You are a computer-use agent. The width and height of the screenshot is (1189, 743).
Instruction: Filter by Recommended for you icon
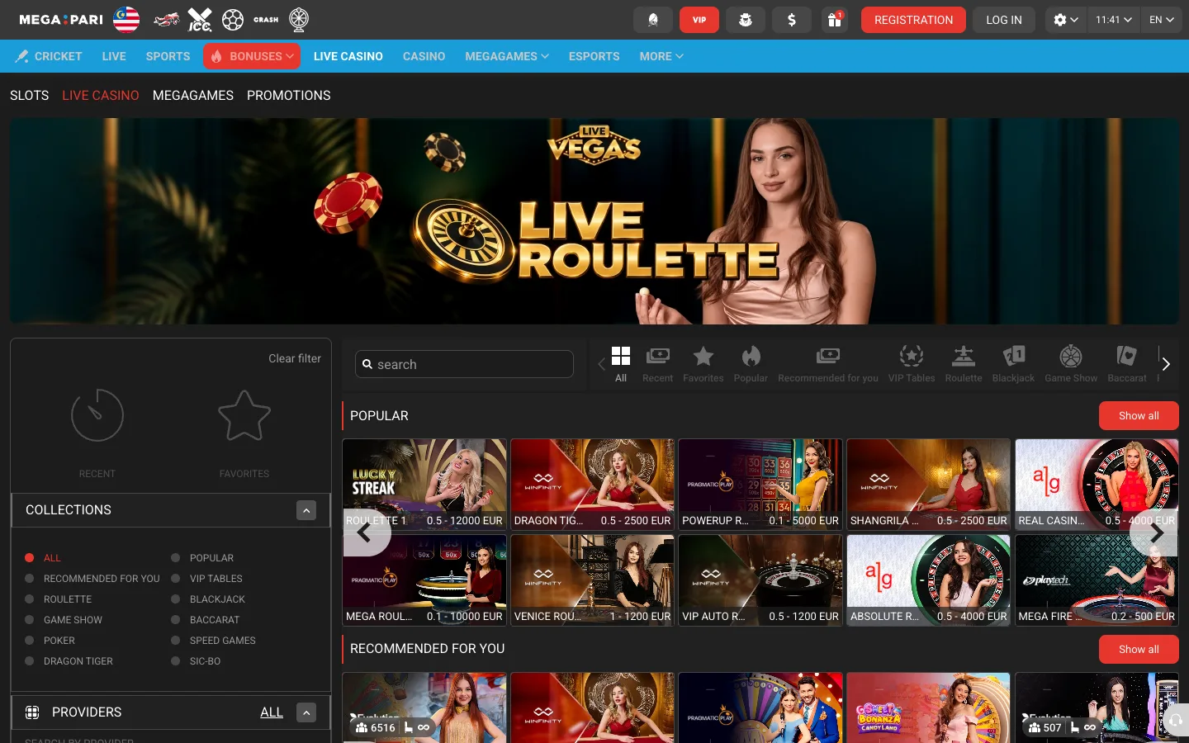coord(828,364)
